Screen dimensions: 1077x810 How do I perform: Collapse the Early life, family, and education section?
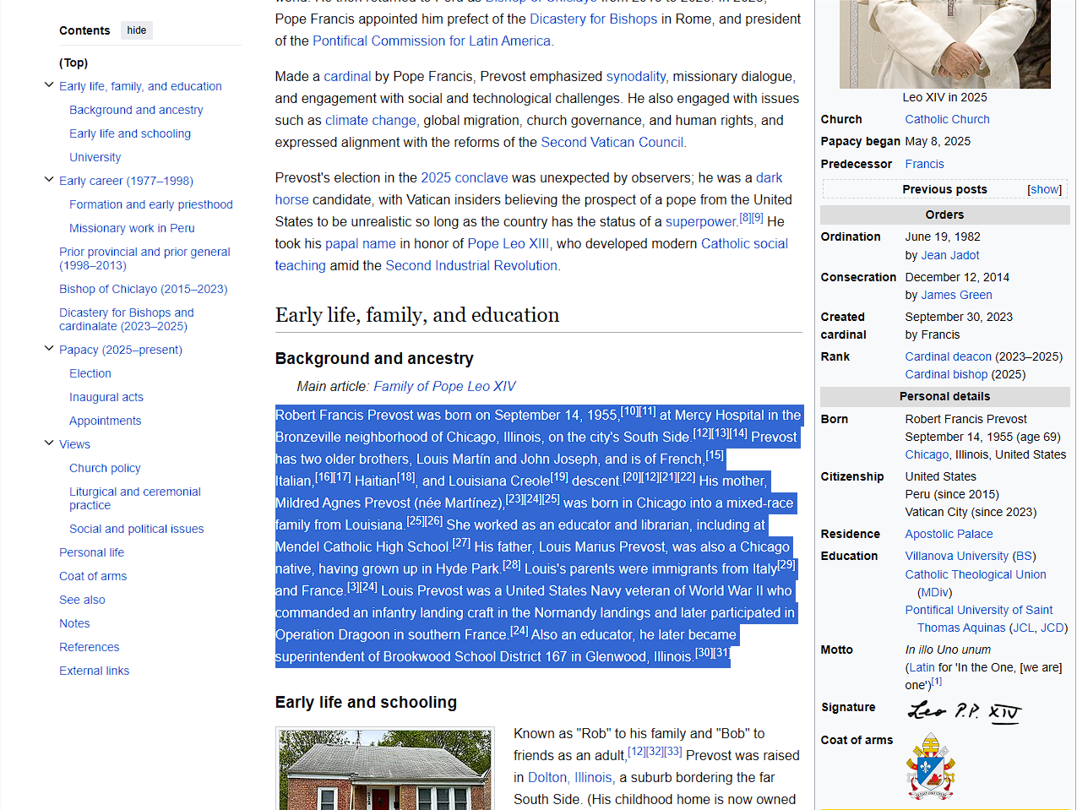tap(49, 85)
